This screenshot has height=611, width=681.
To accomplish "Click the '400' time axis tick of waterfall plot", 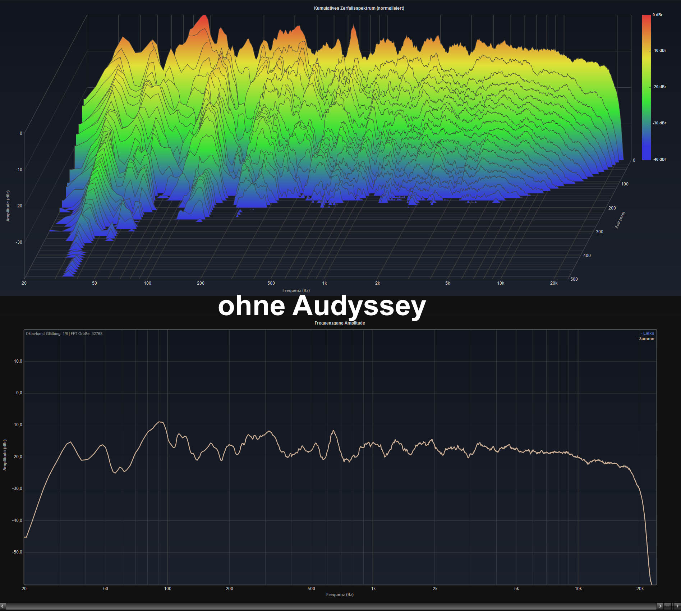I will click(587, 256).
